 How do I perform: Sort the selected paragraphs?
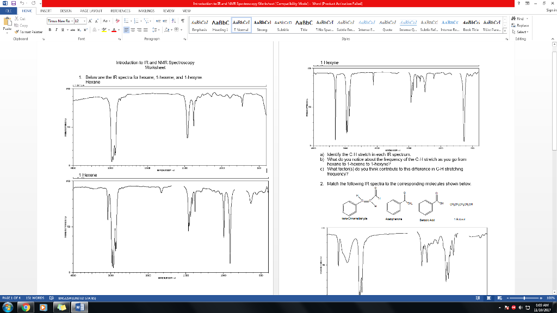174,21
